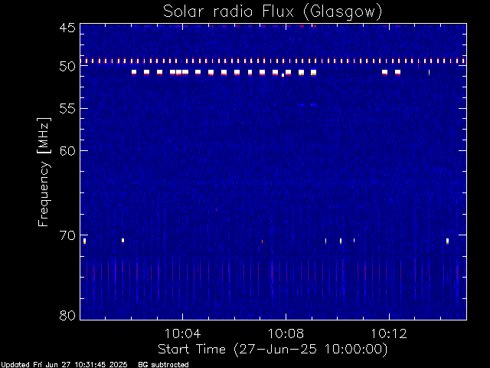Click the 'Frequency [MHz]' axis title
Image resolution: width=490 pixels, height=368 pixels.
click(x=44, y=172)
